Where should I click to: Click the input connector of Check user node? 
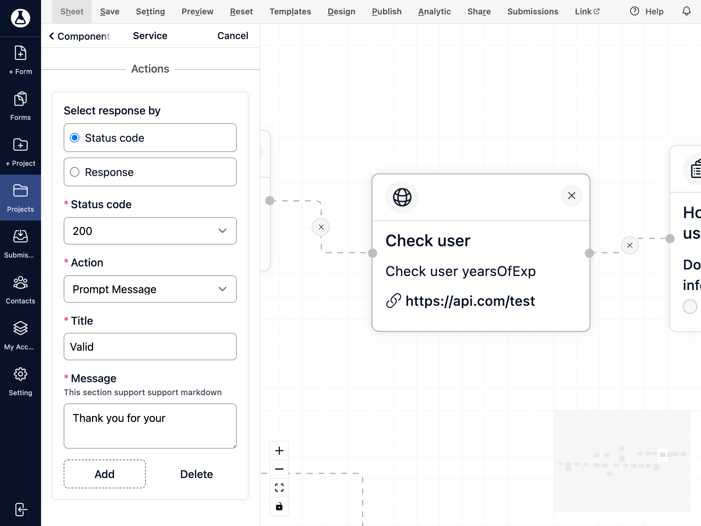tap(372, 253)
